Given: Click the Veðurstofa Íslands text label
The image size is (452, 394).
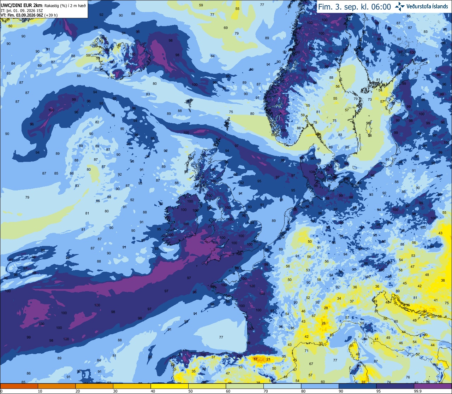Looking at the screenshot, I should [427, 6].
